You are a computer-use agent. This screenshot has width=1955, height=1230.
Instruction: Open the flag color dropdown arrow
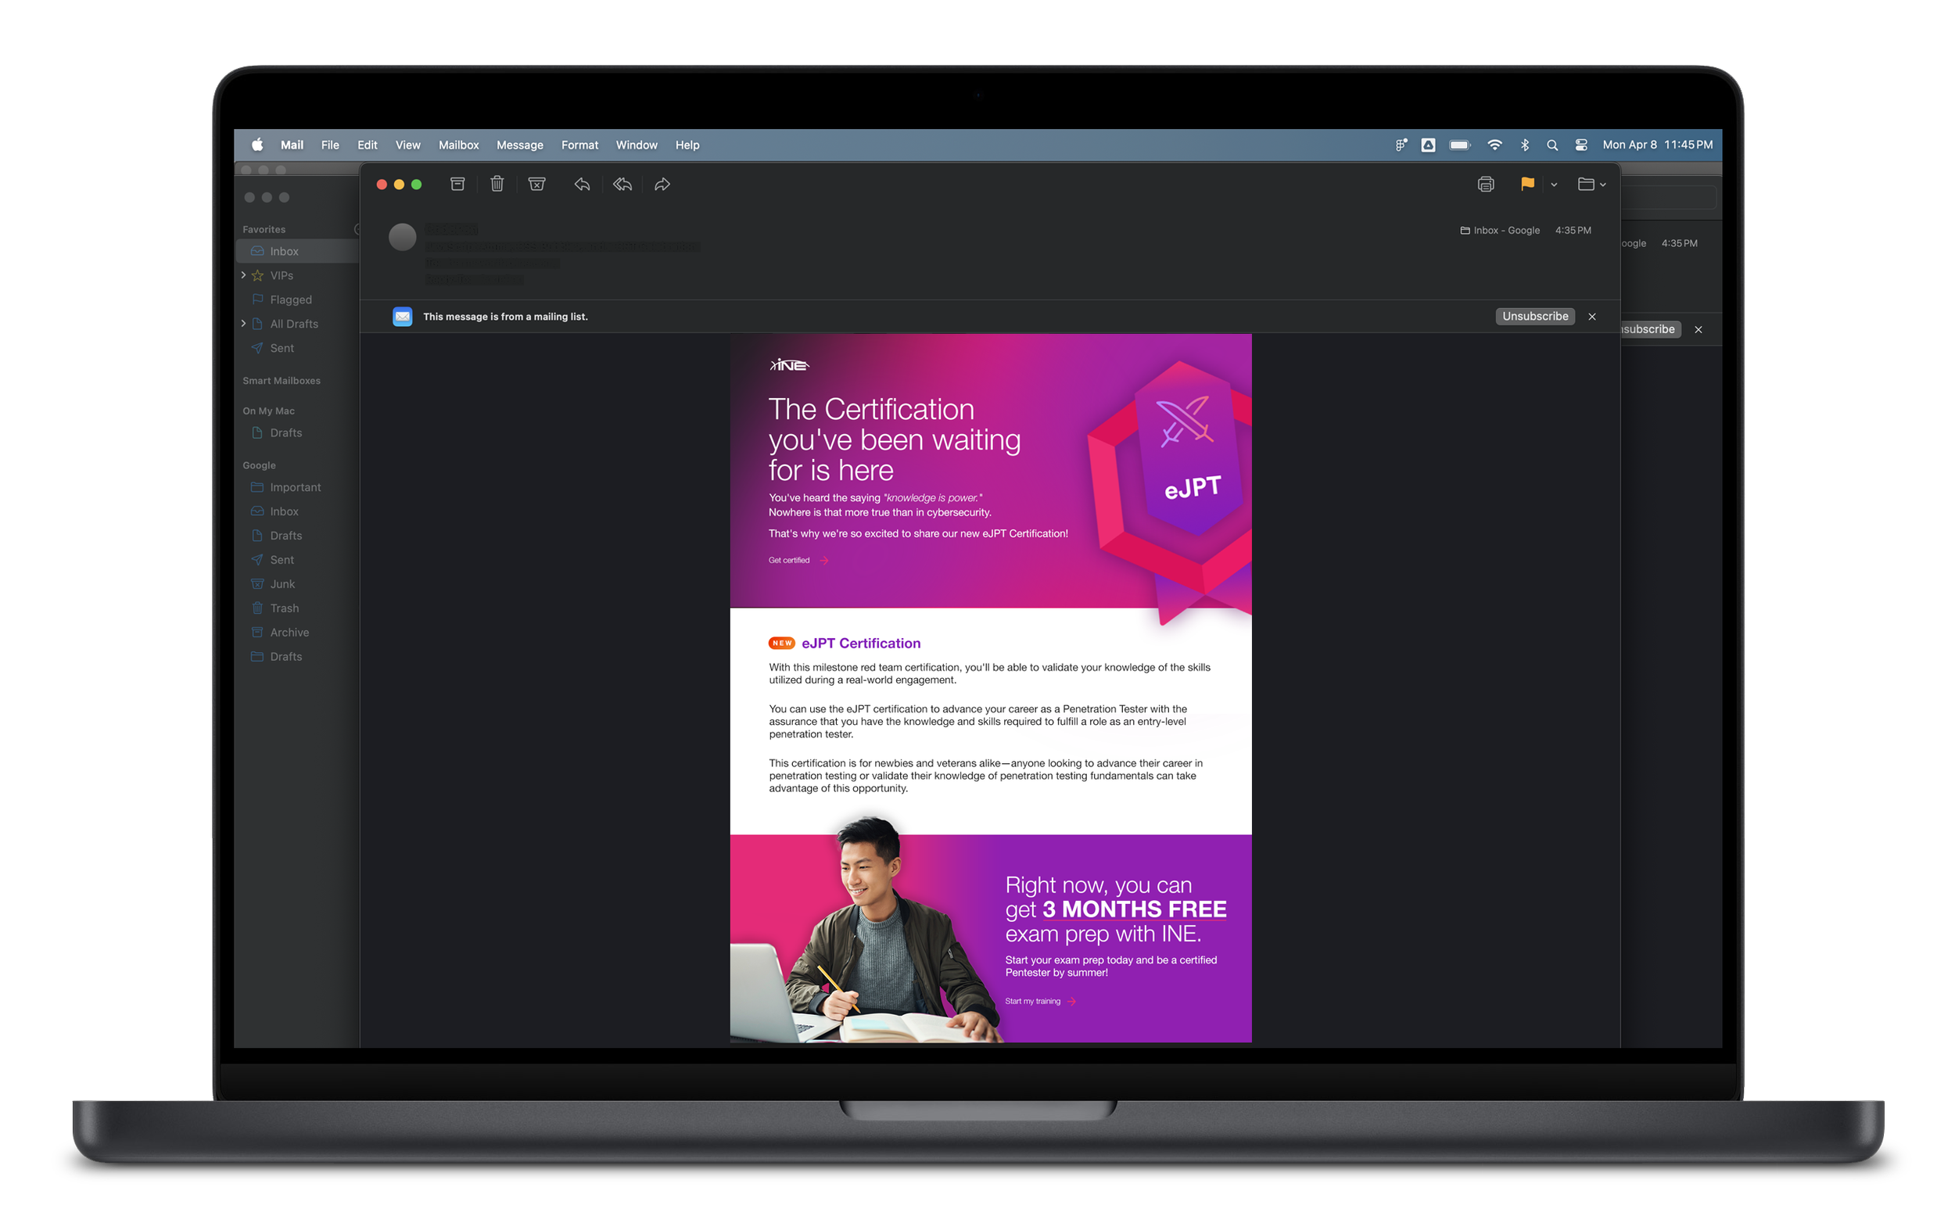click(1553, 185)
